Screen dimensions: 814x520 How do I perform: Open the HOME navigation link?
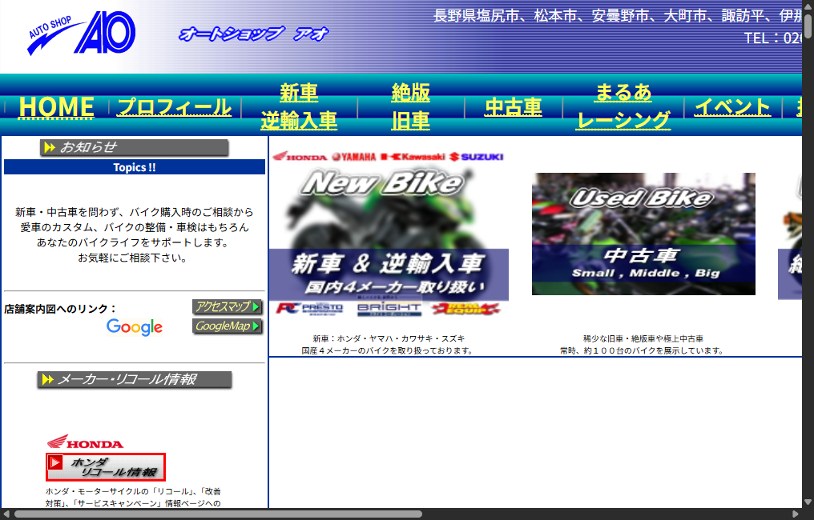(57, 107)
